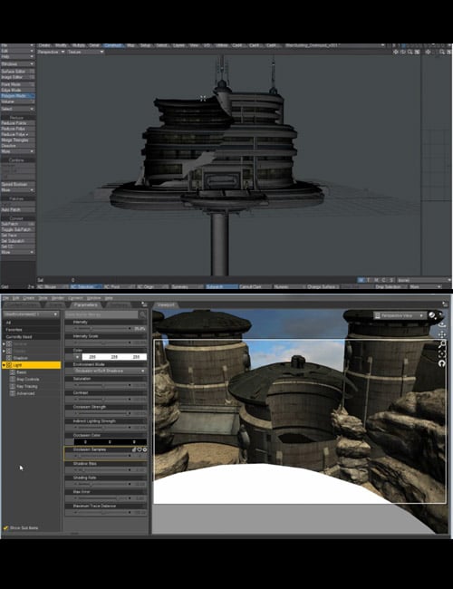Click the frame/aim icon in DAZ viewport

coord(442,353)
